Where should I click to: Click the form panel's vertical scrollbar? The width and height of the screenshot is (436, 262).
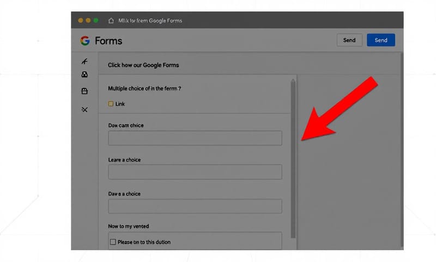[x=293, y=158]
